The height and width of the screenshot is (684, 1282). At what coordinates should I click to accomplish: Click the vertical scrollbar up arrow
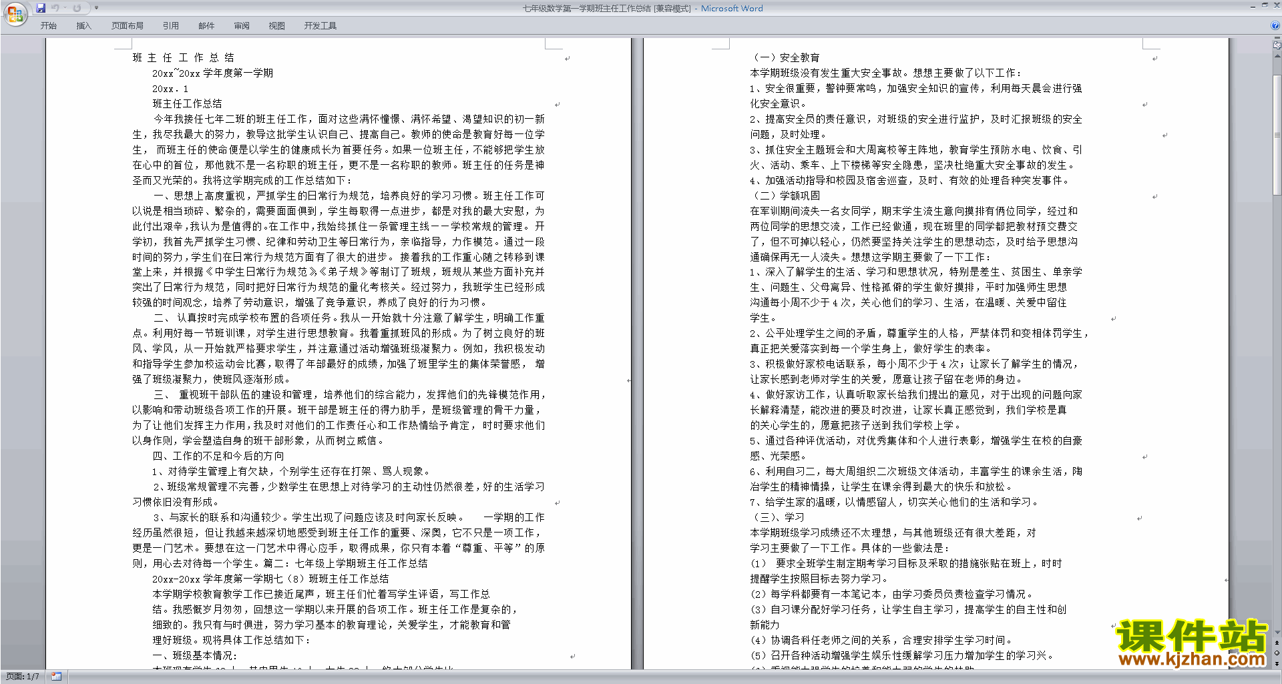pos(1277,55)
